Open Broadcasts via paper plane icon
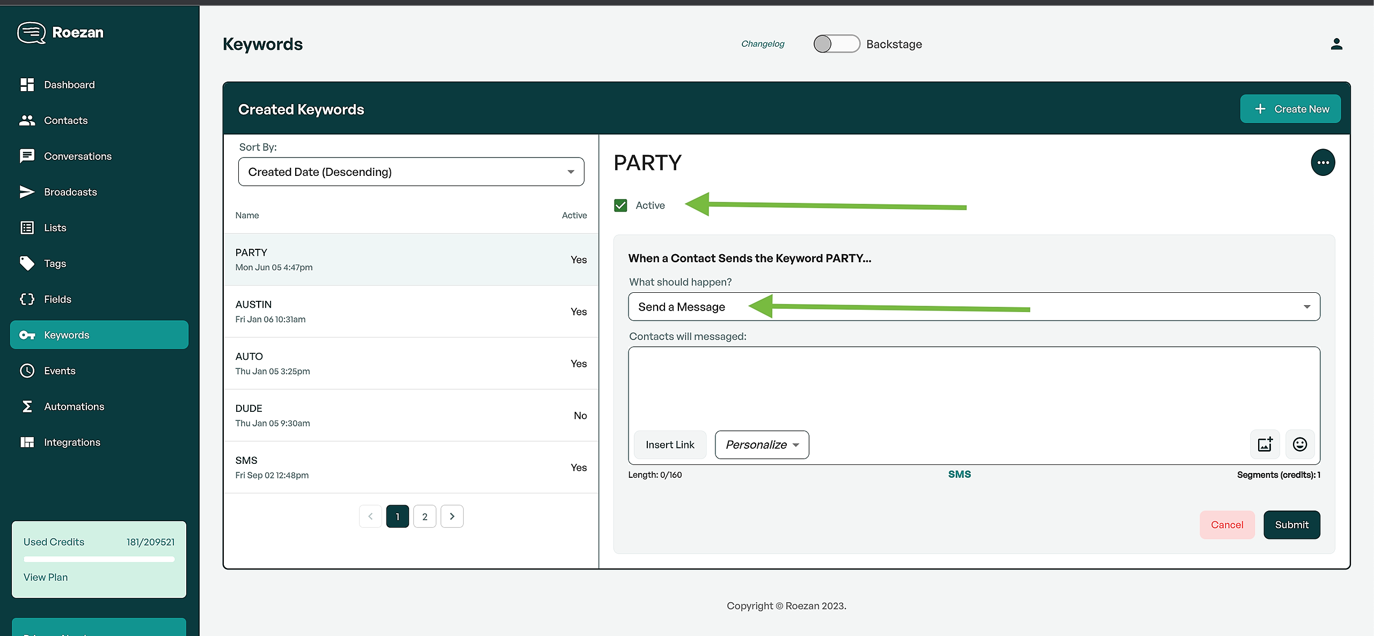Screen dimensions: 1374x636 pos(27,192)
